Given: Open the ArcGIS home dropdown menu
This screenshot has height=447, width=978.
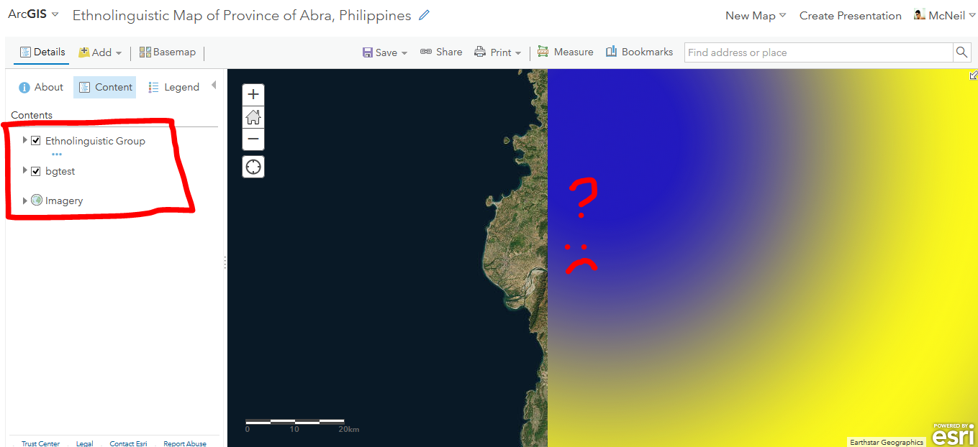Looking at the screenshot, I should tap(33, 14).
